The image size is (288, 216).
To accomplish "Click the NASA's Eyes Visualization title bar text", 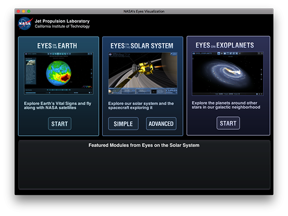I will point(144,12).
